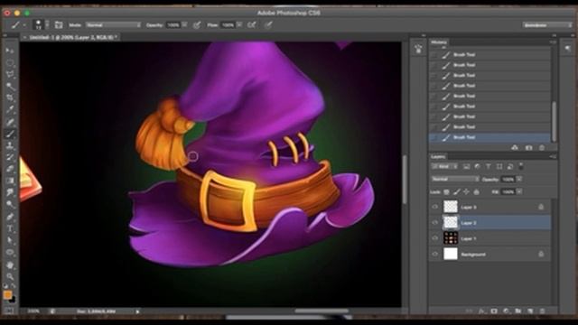This screenshot has height=325, width=578.
Task: Select the Elliptical Marquee tool
Action: point(10,62)
